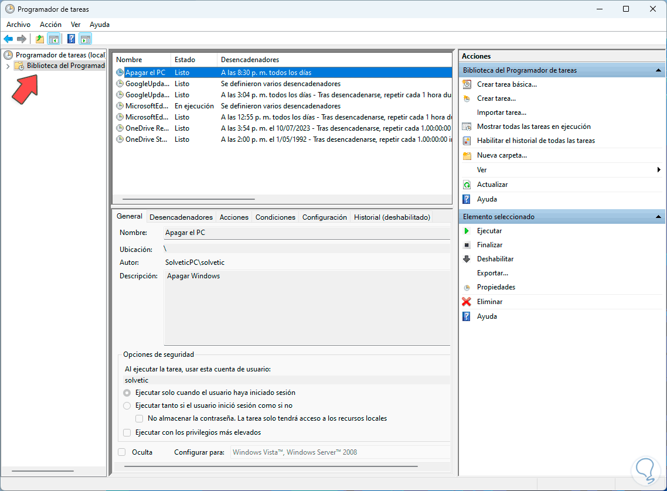This screenshot has width=667, height=491.
Task: Click the back arrow toolbar icon
Action: tap(8, 39)
